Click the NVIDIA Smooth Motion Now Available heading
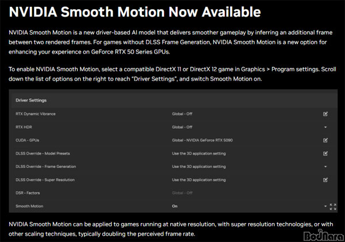 click(135, 12)
